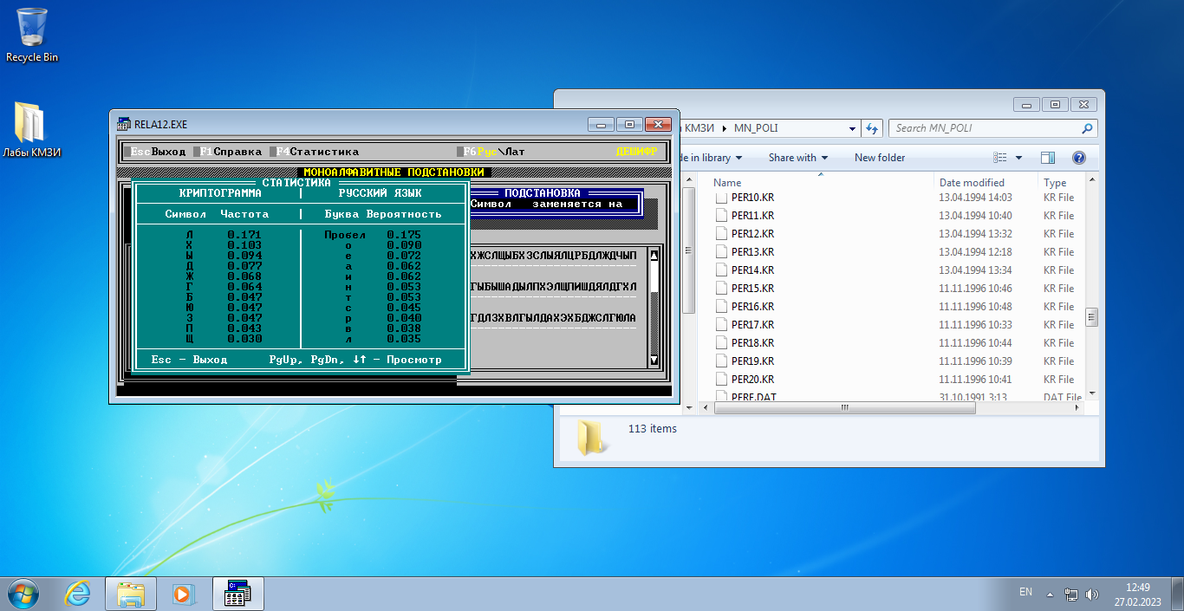
Task: Choose F4 Статистика in RELA12 menu
Action: point(317,152)
